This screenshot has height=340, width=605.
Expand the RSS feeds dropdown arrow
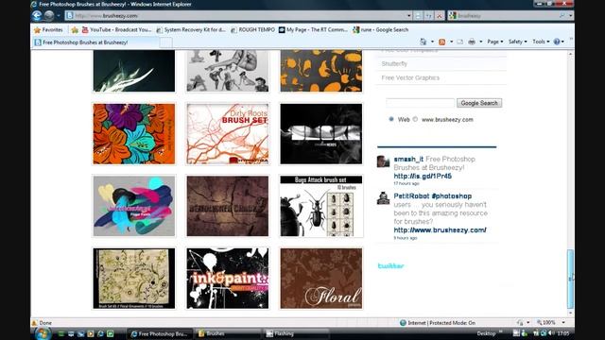click(x=452, y=42)
